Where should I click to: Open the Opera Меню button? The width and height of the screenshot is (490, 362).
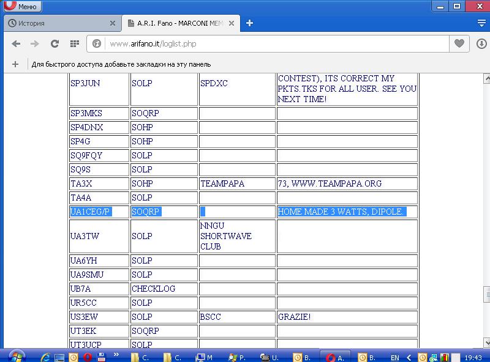[x=21, y=7]
